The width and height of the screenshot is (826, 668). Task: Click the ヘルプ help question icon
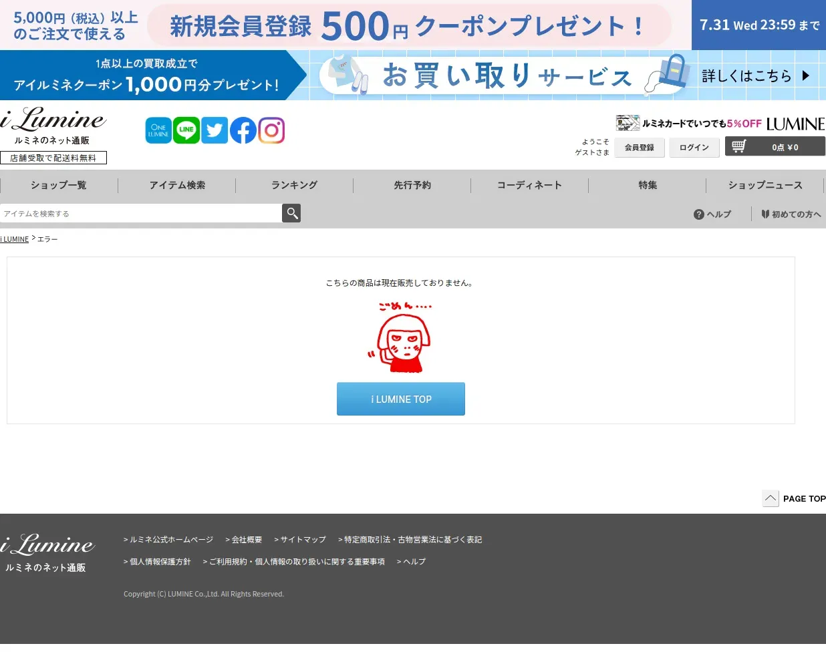[x=699, y=214]
